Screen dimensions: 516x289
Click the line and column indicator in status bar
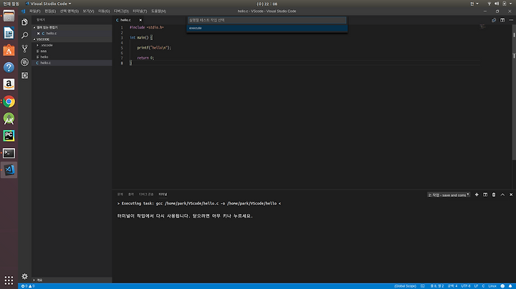437,286
